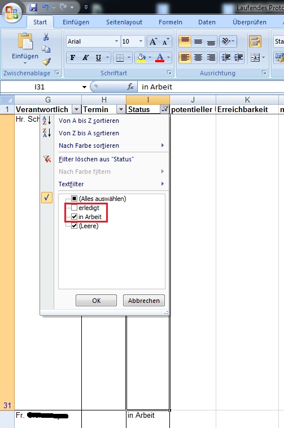284x428 pixels.
Task: Decrease font size with small A
Action: pyautogui.click(x=165, y=41)
